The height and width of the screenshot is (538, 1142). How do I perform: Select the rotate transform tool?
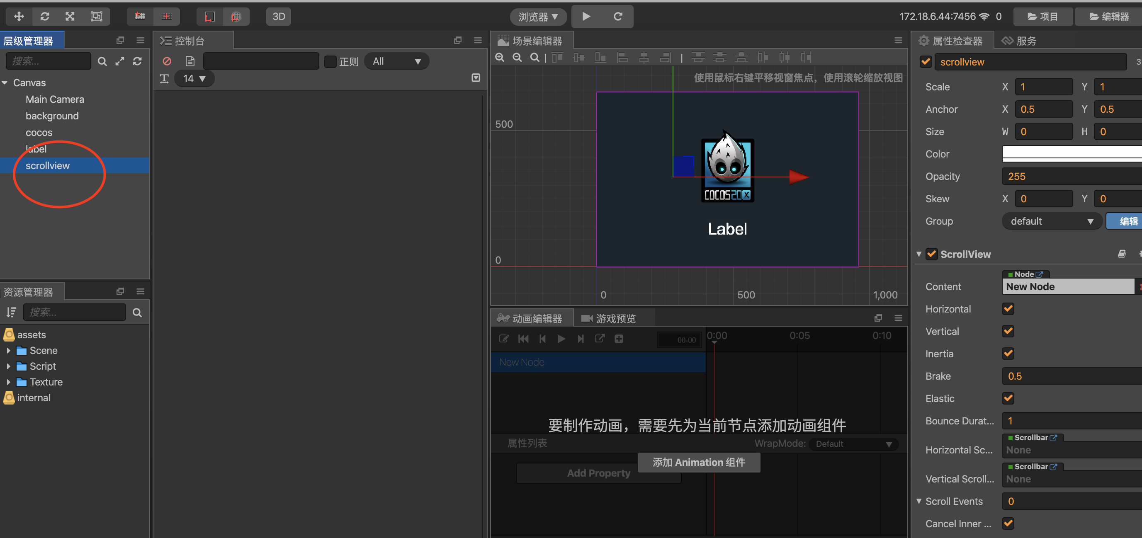click(44, 17)
